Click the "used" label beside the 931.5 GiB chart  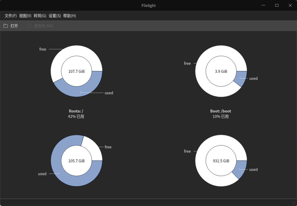pyautogui.click(x=253, y=170)
